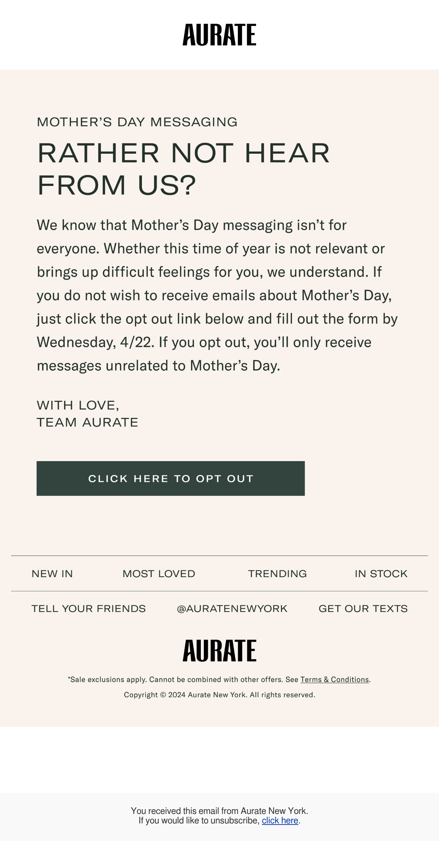The image size is (439, 841).
Task: Click the Click Here To Opt Out button
Action: pos(170,478)
